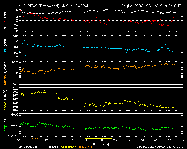The height and width of the screenshot is (149, 187).
Task: Click the "1.0" density tick label
Action: pos(15,73)
